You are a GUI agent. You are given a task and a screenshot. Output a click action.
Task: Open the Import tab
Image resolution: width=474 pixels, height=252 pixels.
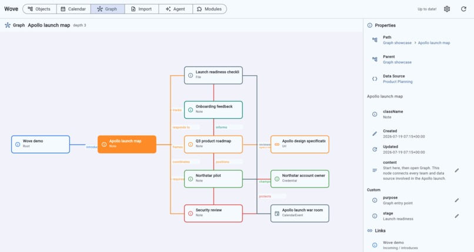142,9
